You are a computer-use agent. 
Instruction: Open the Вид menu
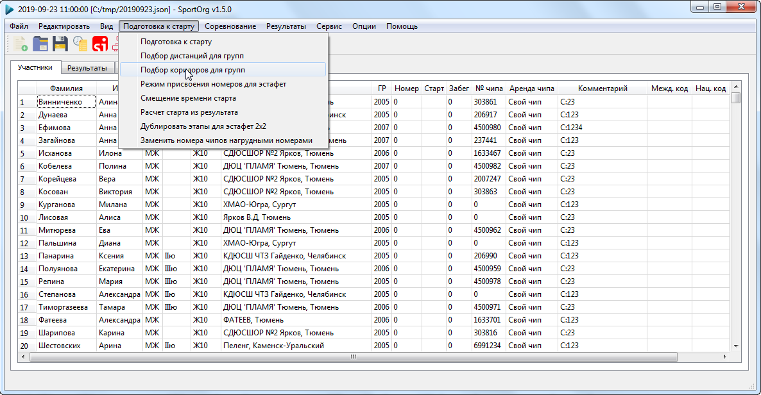(x=107, y=26)
